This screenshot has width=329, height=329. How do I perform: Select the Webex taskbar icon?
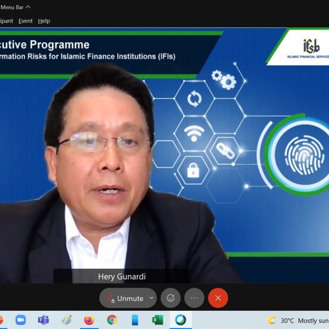[181, 320]
